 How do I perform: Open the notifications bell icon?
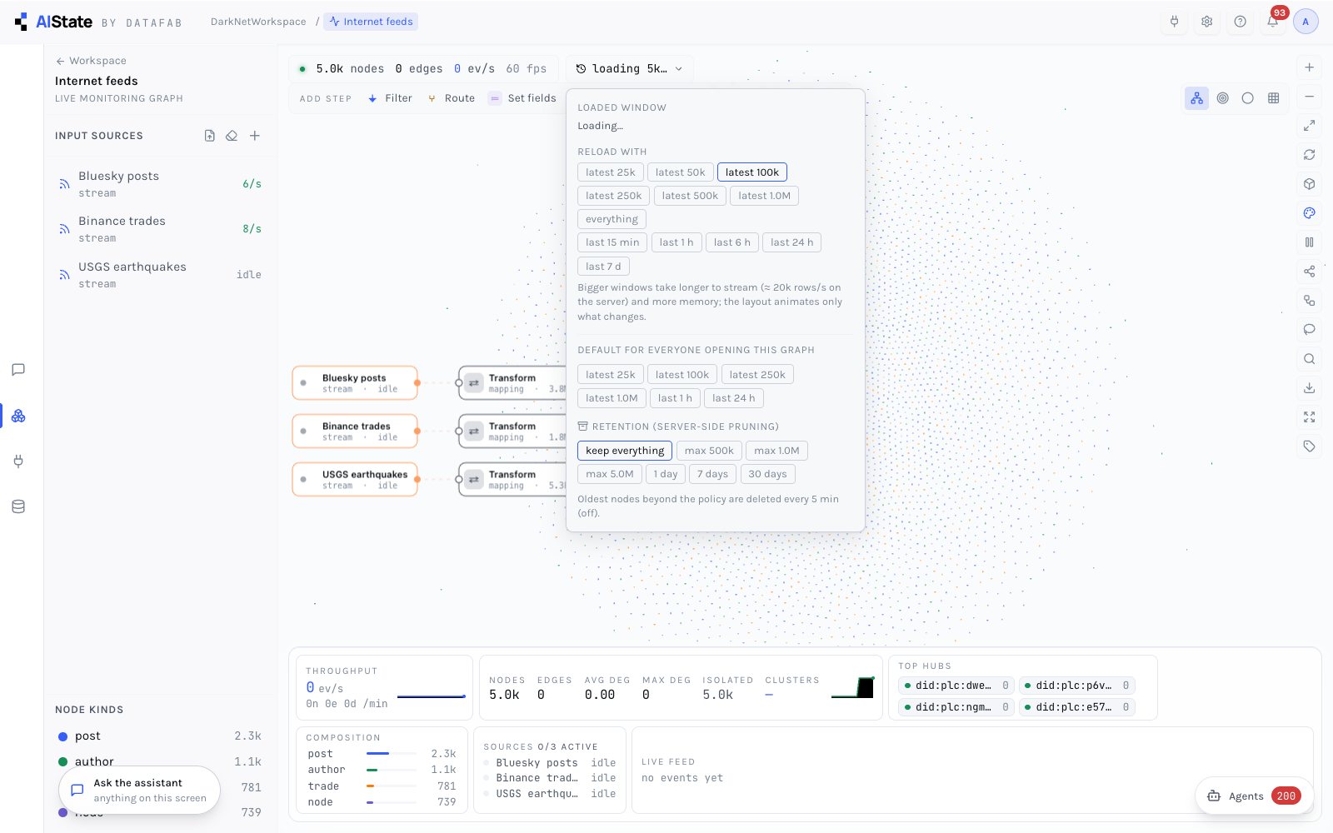point(1272,22)
